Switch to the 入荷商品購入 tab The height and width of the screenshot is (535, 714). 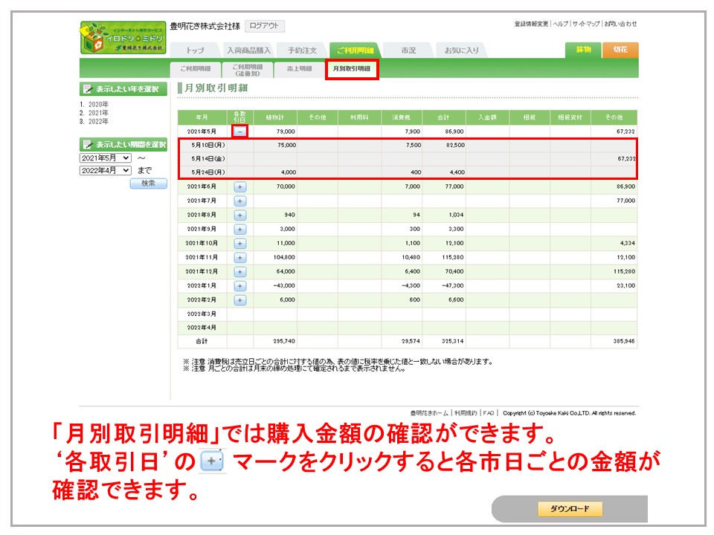[249, 51]
